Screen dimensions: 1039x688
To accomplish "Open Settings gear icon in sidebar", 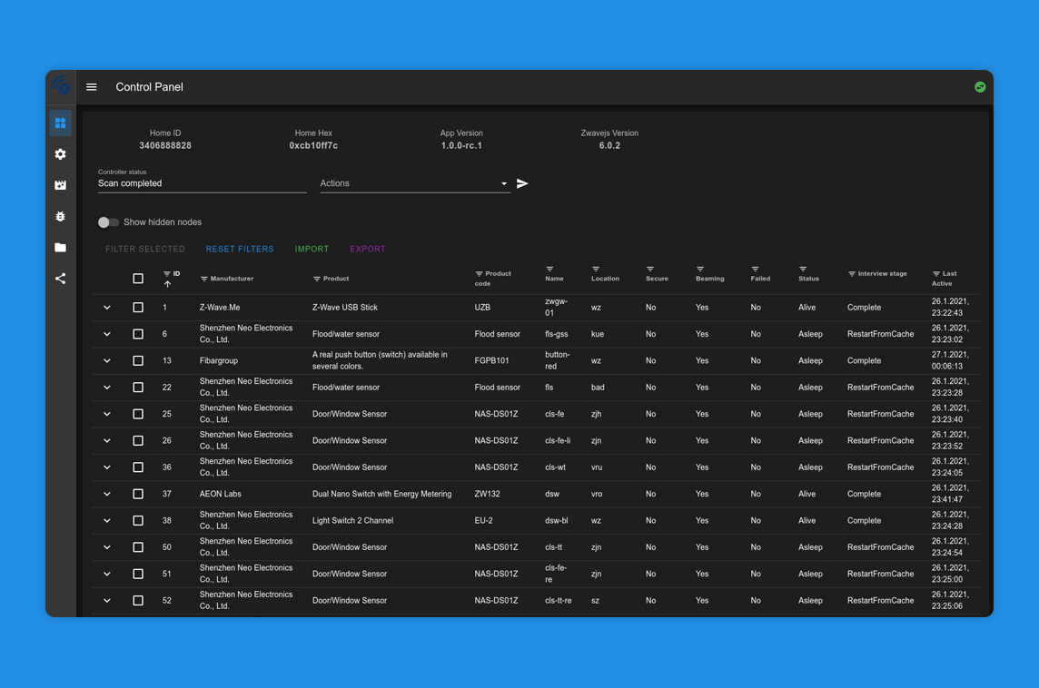I will pos(60,154).
